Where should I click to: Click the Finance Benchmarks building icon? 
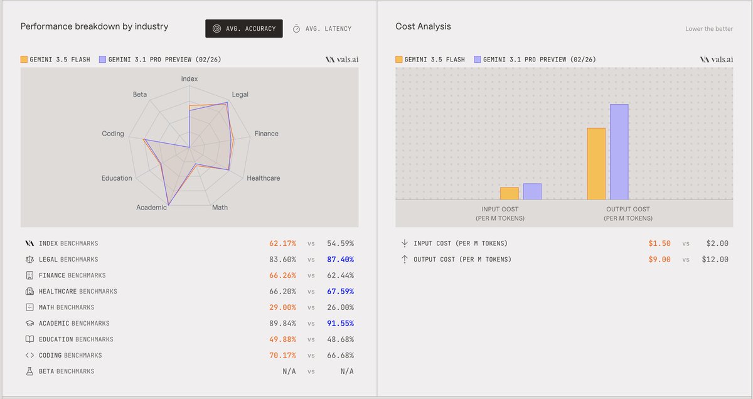29,275
